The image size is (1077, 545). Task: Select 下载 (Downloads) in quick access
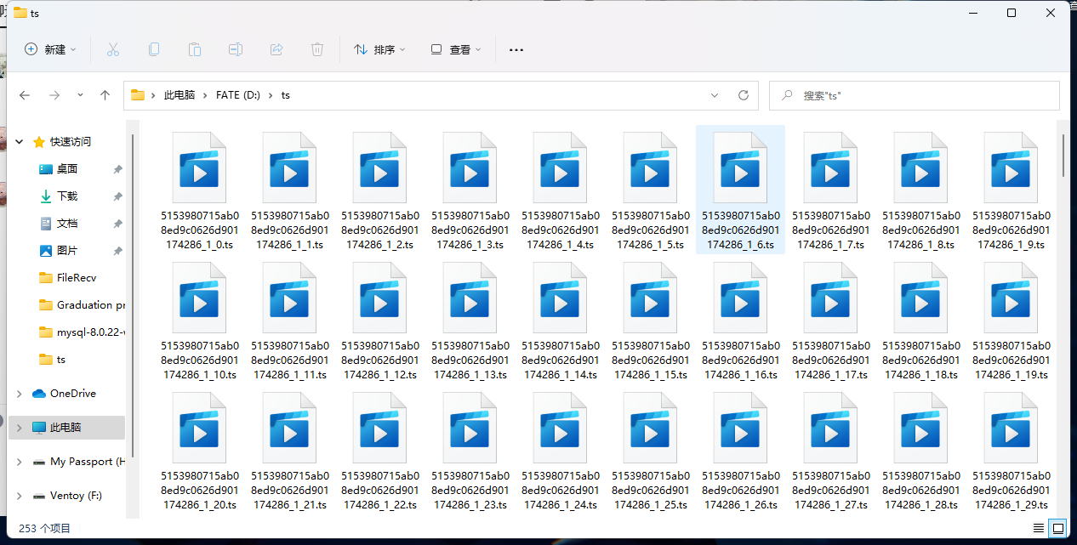(67, 196)
